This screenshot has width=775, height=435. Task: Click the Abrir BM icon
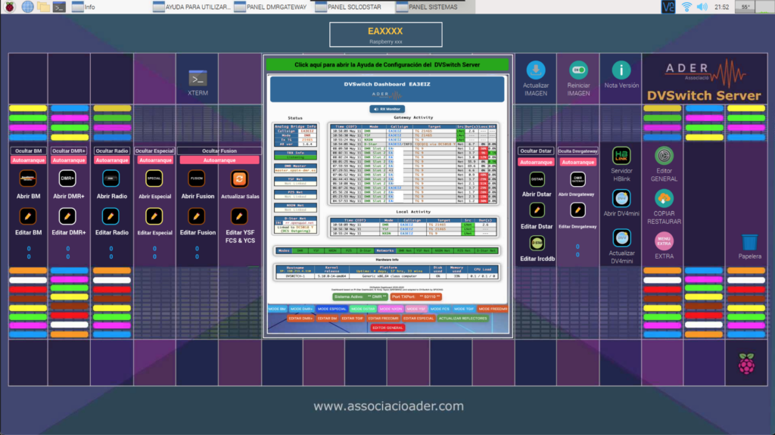(29, 179)
